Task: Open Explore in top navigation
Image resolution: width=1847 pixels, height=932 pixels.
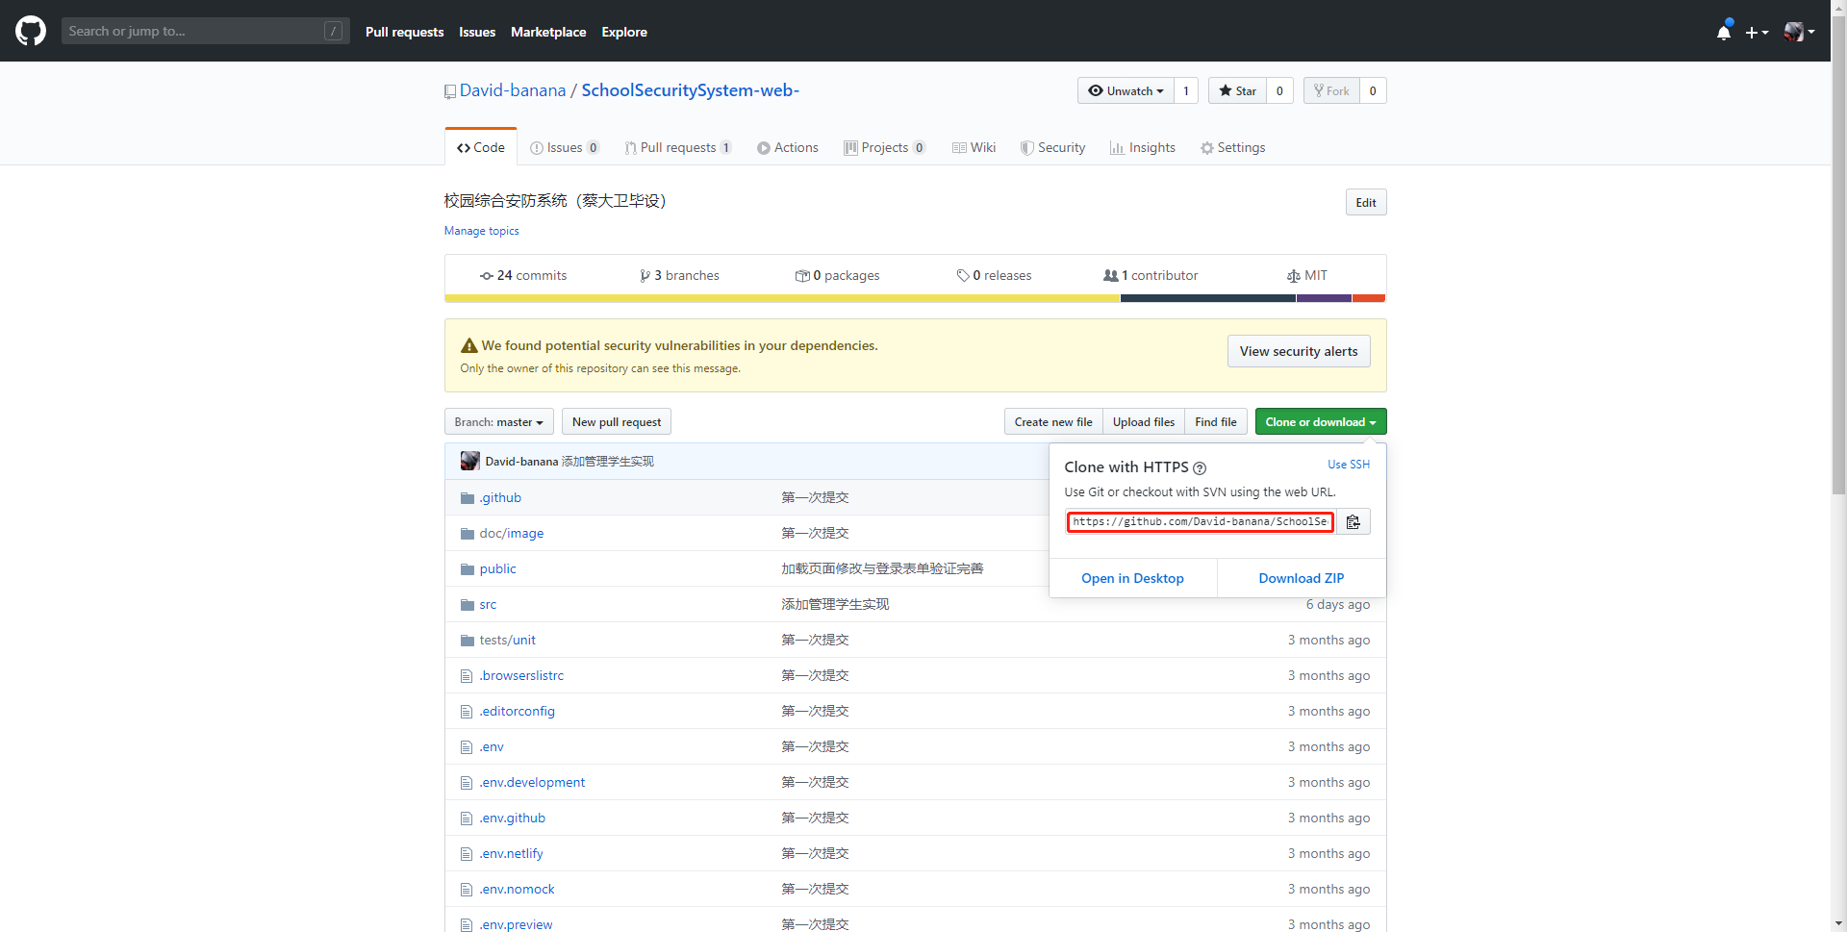Action: [x=624, y=32]
